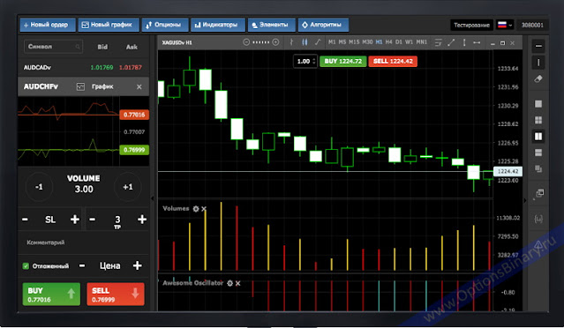
Task: Switch to two-column chart layout
Action: click(538, 136)
